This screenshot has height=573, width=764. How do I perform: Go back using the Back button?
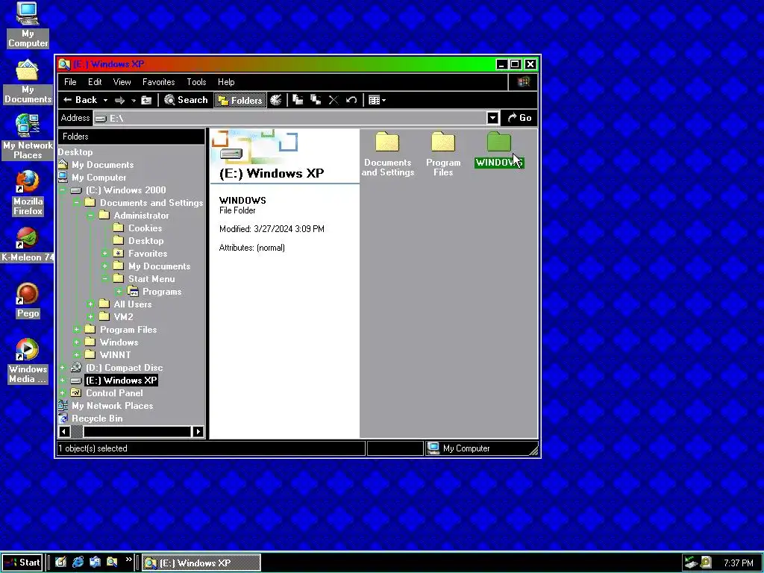(81, 100)
